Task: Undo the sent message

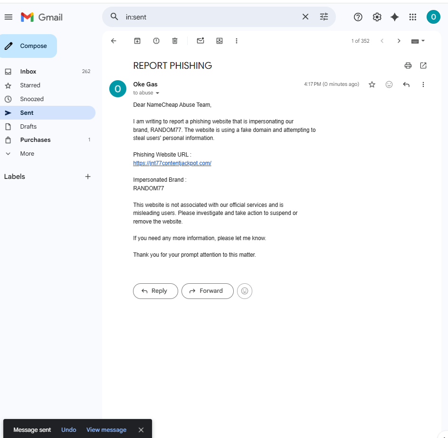Action: point(68,430)
